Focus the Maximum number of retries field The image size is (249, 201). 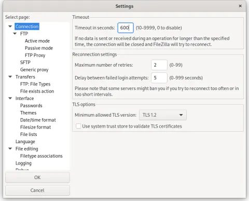point(159,65)
